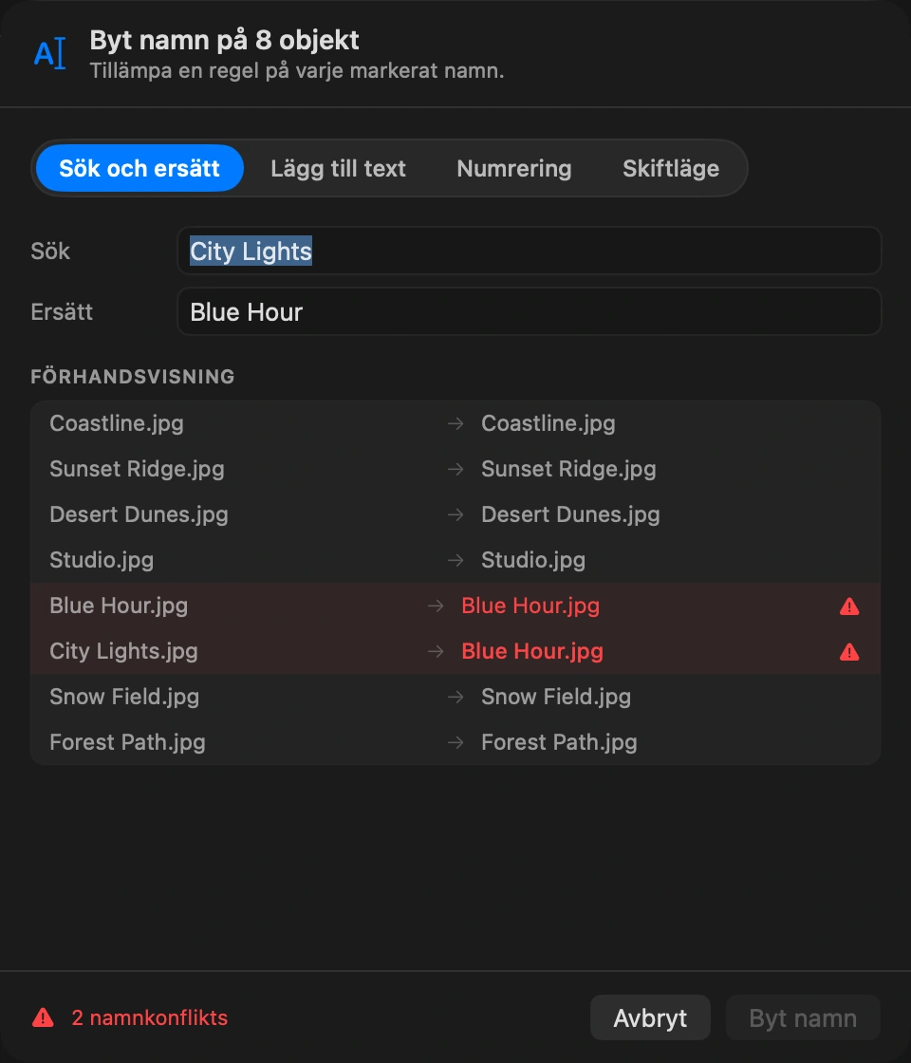The image size is (911, 1063).
Task: Select the Sök och ersätt tab
Action: pos(139,168)
